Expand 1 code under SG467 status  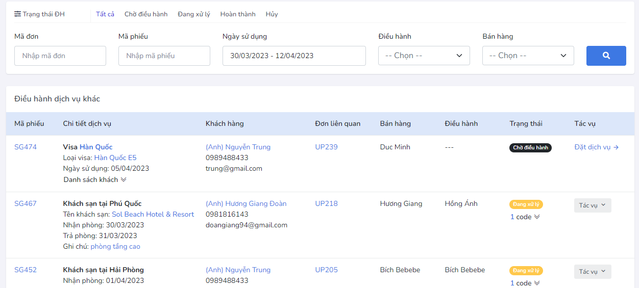click(x=525, y=217)
